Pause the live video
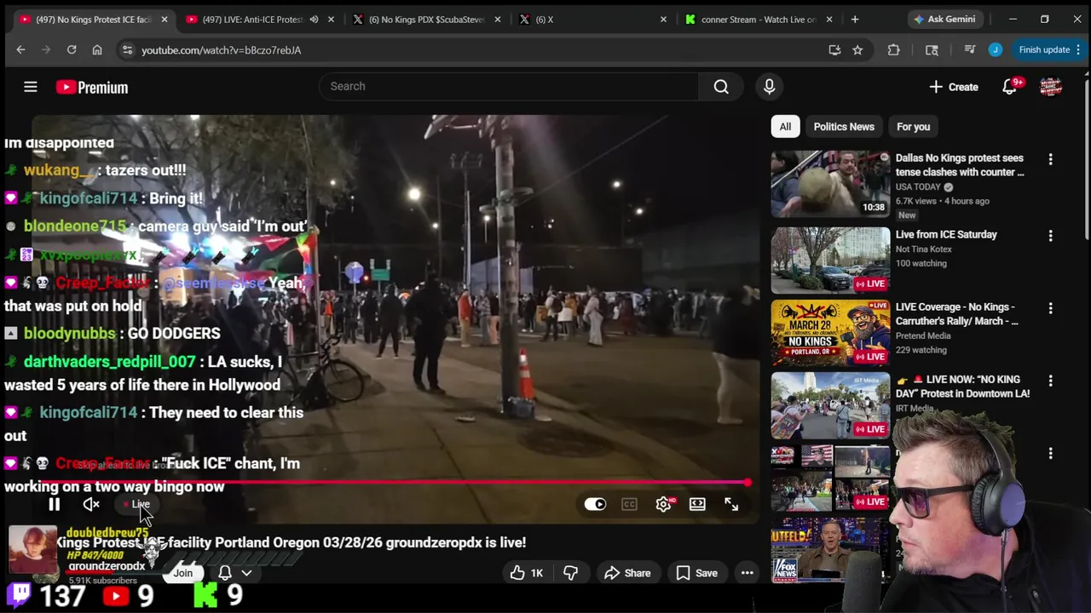 click(x=54, y=504)
